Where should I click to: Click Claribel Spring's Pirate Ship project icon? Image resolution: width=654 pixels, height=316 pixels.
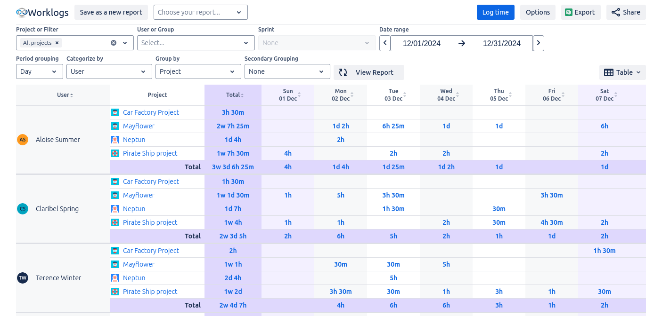115,222
